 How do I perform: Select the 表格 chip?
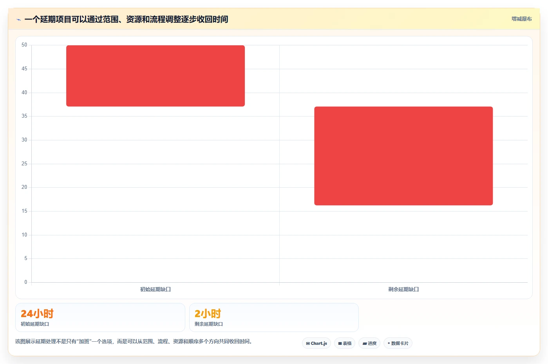point(345,343)
